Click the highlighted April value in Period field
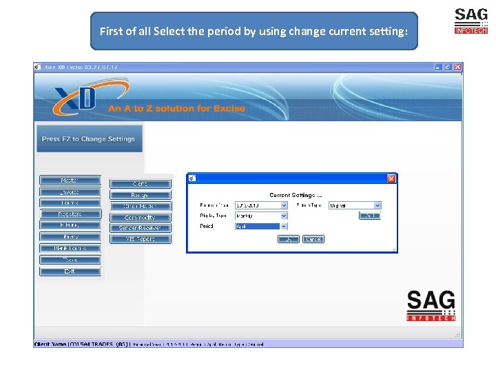The height and width of the screenshot is (372, 496). tap(258, 226)
